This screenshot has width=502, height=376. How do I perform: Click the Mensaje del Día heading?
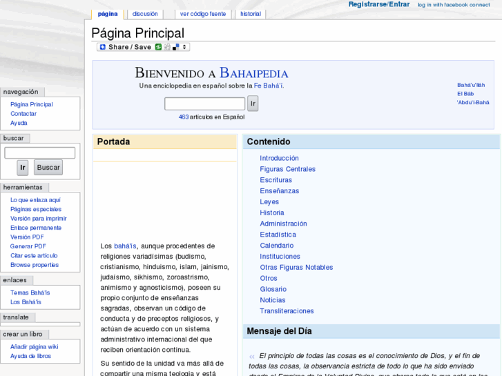coord(279,331)
